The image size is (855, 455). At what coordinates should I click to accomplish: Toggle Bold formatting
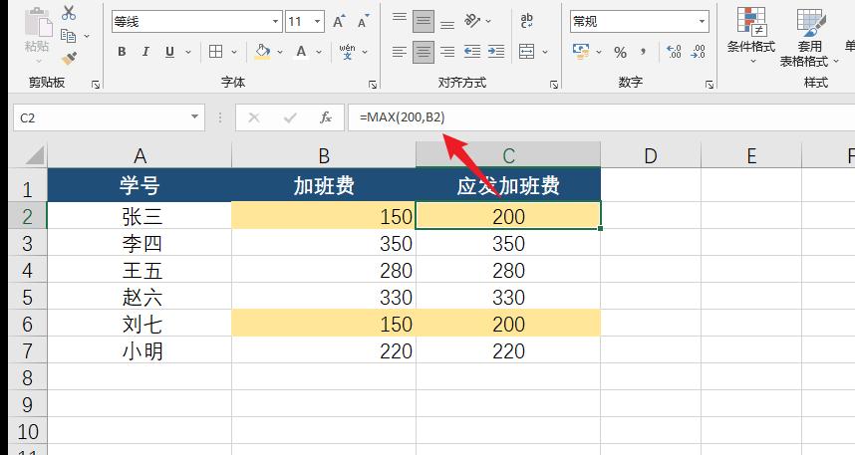point(122,52)
